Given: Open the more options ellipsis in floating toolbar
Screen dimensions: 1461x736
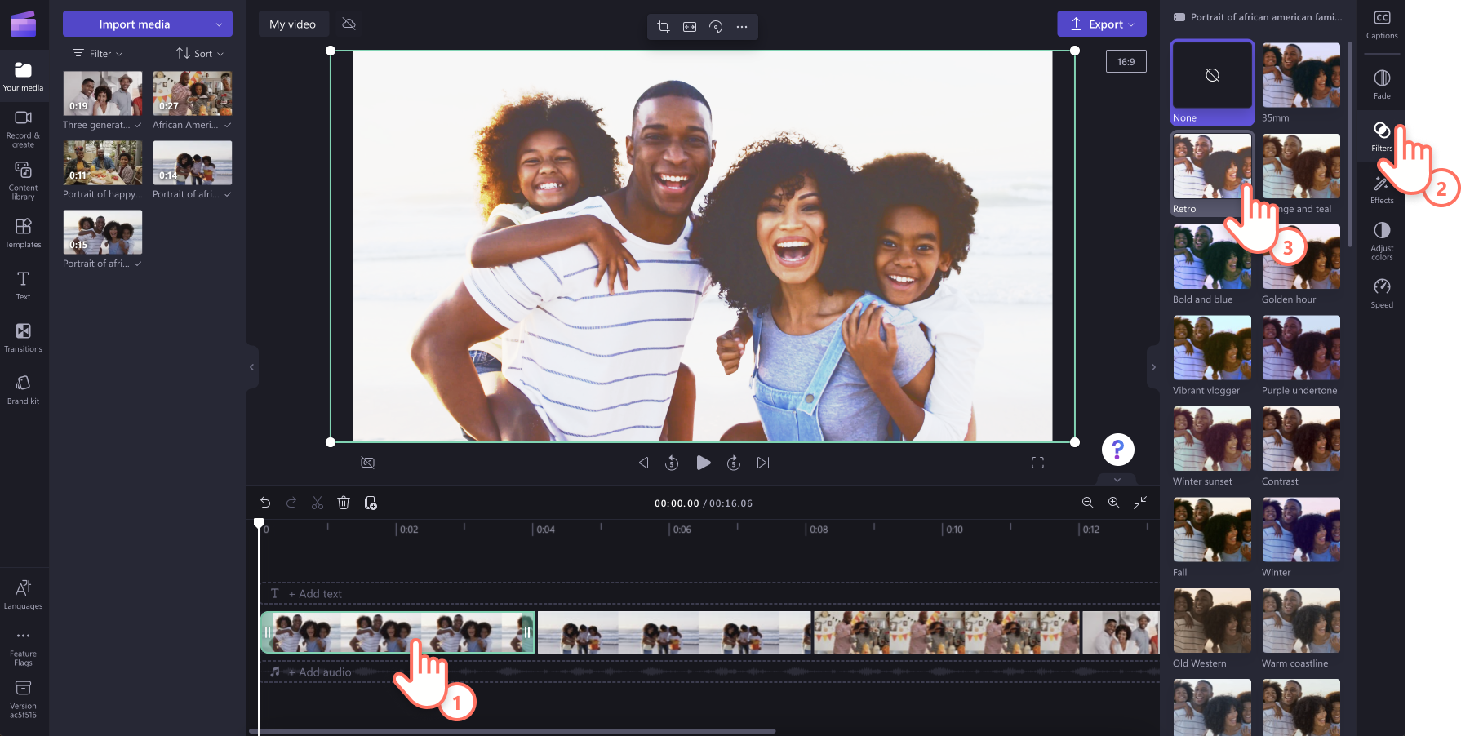Looking at the screenshot, I should click(742, 27).
